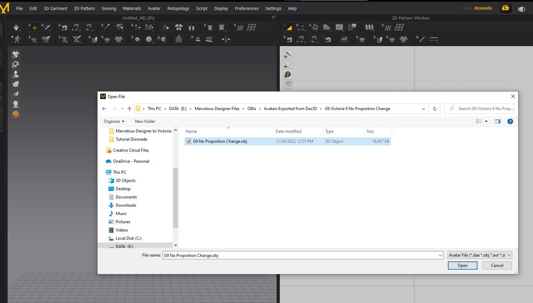Toggle sewing visibility needle icon in 2D window
Screen dimensions: 533x303
point(288,54)
